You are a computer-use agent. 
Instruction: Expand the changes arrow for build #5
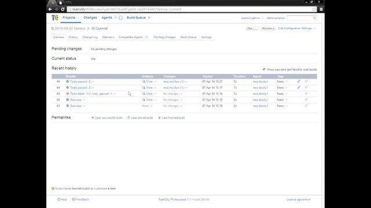click(186, 81)
